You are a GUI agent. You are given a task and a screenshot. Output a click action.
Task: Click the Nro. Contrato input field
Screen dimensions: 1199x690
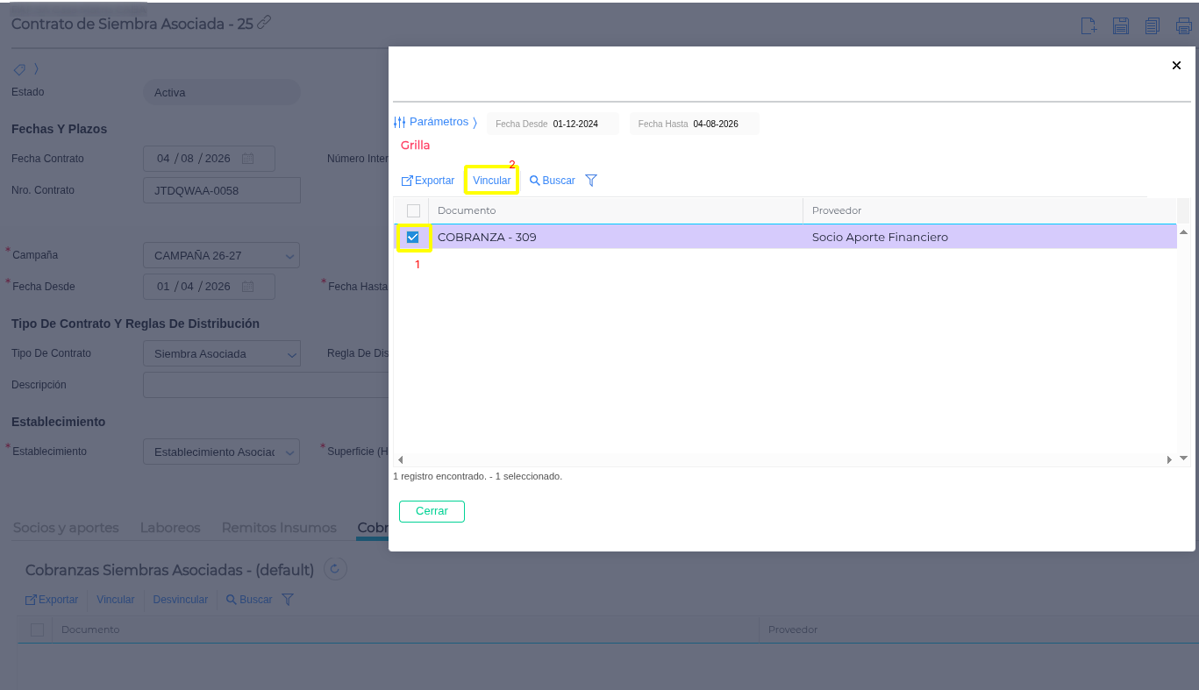click(221, 190)
